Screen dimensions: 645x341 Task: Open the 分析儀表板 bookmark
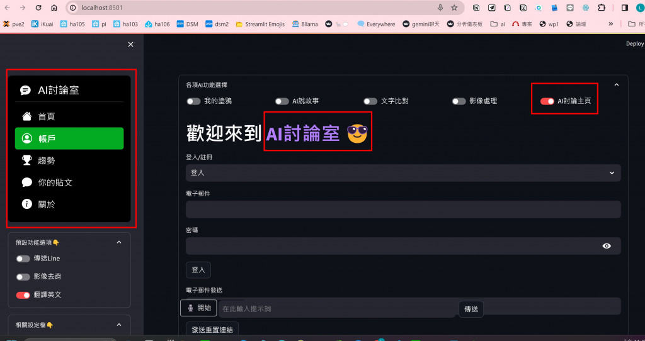coord(465,25)
